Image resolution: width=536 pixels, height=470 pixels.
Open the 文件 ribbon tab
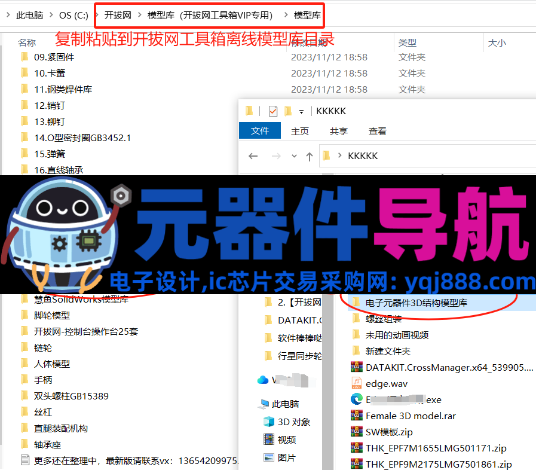260,131
